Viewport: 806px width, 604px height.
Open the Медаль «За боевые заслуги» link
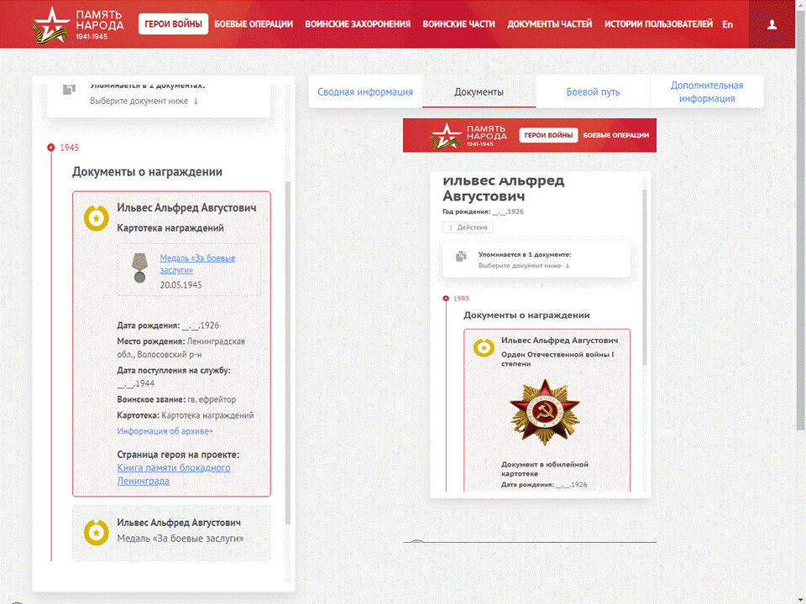click(197, 264)
